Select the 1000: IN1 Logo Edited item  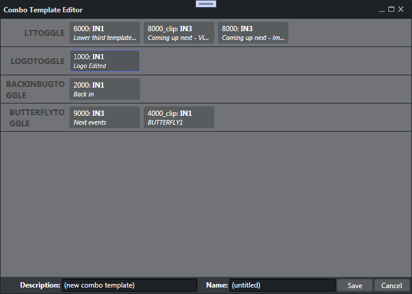[x=105, y=61]
